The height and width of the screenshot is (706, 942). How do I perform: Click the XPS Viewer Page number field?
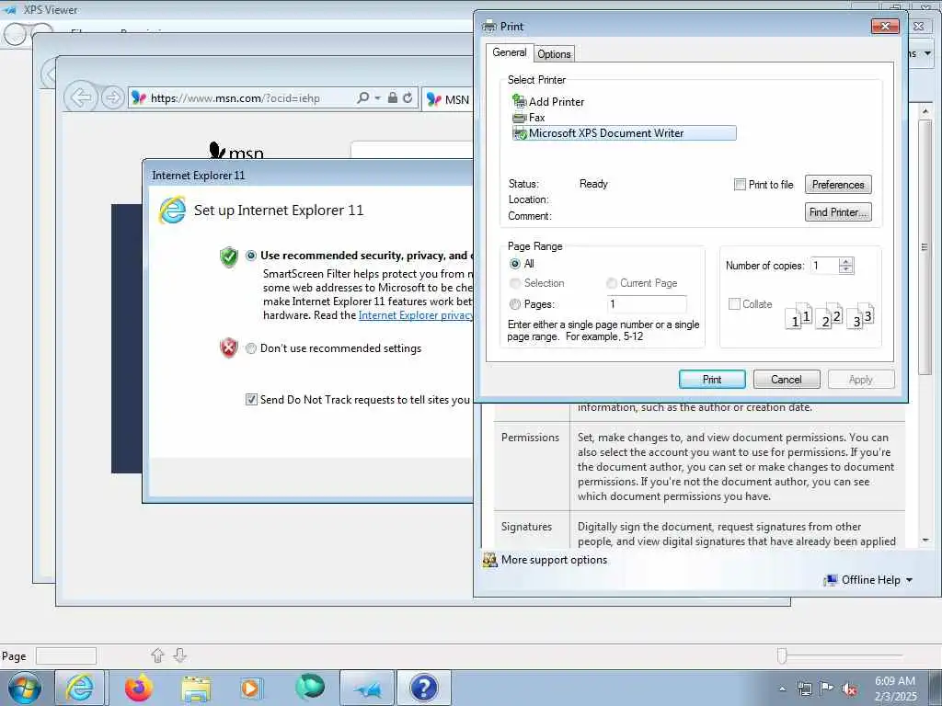(66, 655)
